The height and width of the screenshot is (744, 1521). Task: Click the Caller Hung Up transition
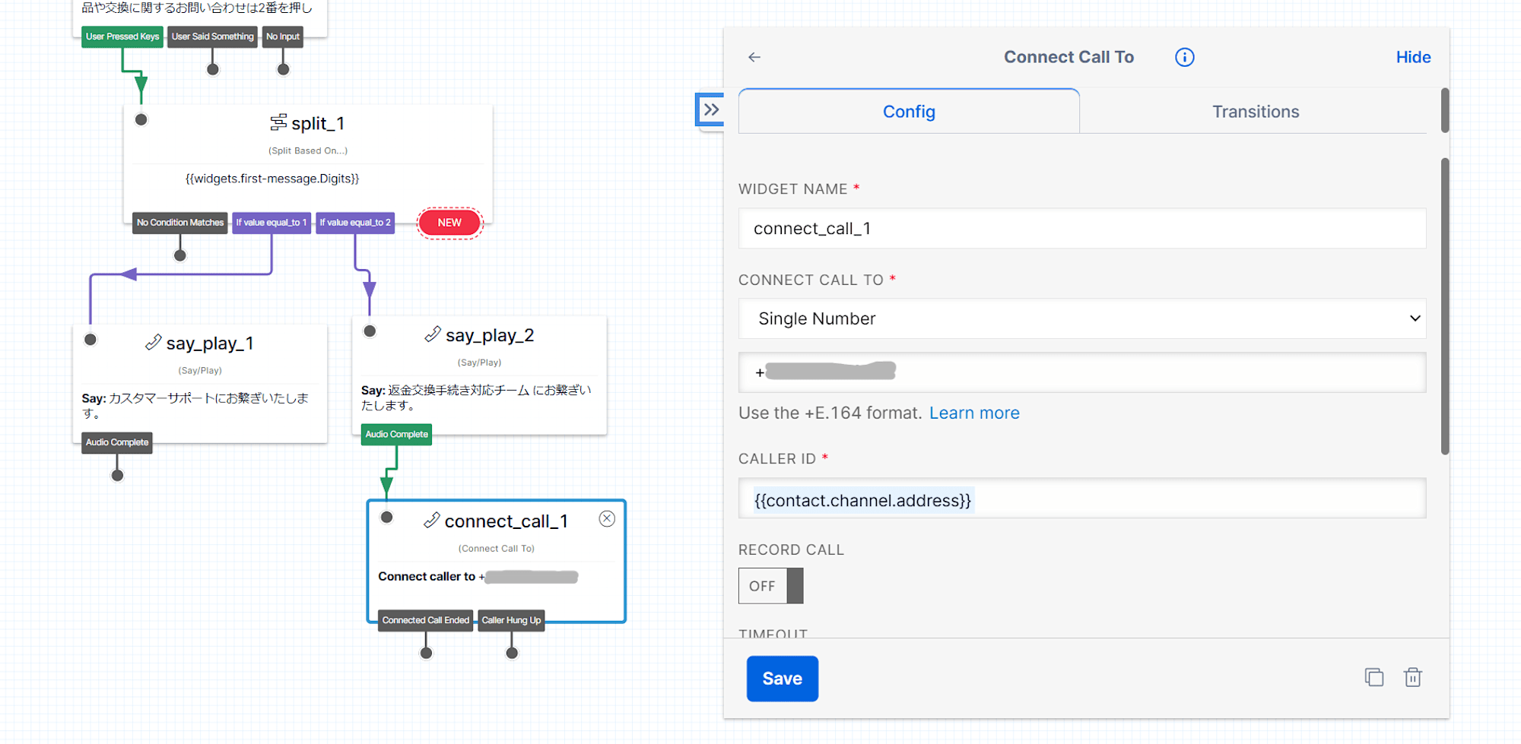pyautogui.click(x=511, y=620)
